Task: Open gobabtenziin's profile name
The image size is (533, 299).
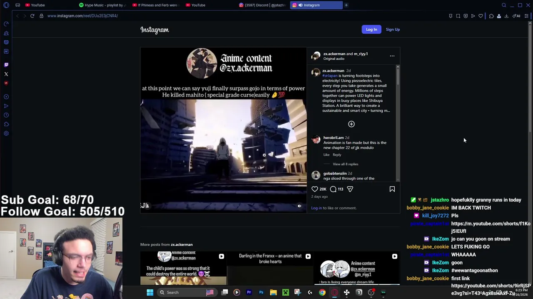Action: click(335, 173)
